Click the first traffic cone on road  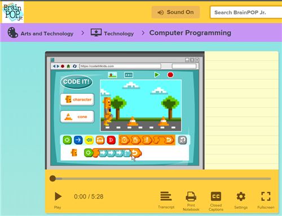(133, 121)
